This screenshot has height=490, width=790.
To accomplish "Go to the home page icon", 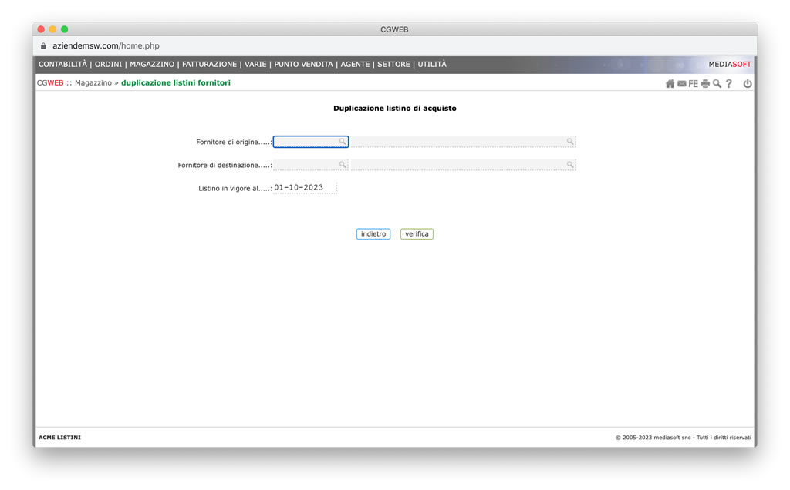I will [670, 84].
